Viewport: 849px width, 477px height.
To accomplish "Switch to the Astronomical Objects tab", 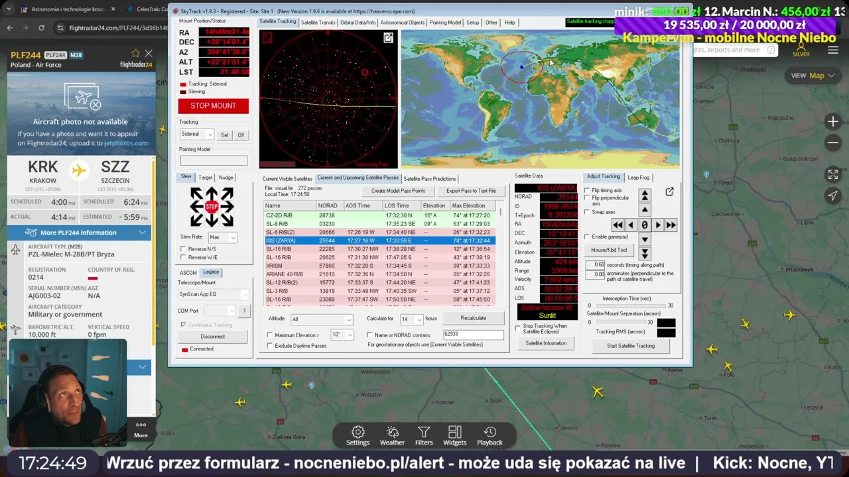I will pyautogui.click(x=402, y=23).
